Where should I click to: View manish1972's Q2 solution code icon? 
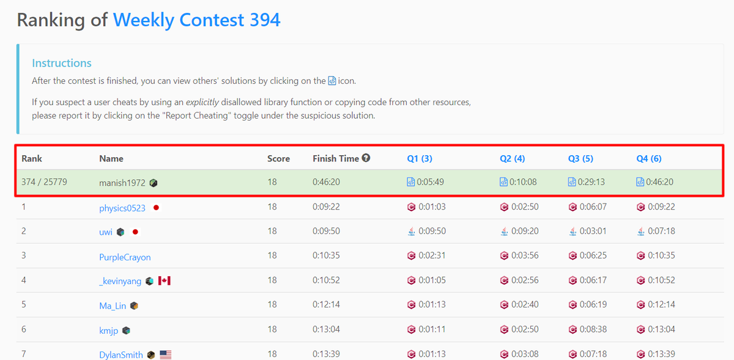click(x=503, y=182)
